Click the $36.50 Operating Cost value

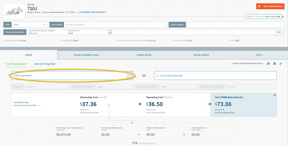pyautogui.click(x=155, y=104)
